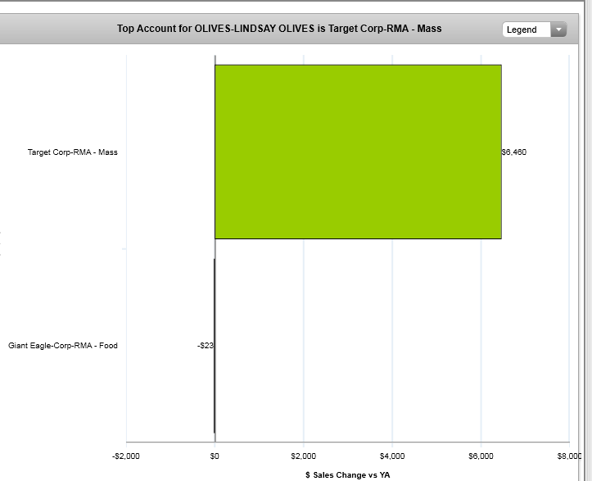The height and width of the screenshot is (481, 592).
Task: Click the Legend dropdown arrow button
Action: point(558,29)
